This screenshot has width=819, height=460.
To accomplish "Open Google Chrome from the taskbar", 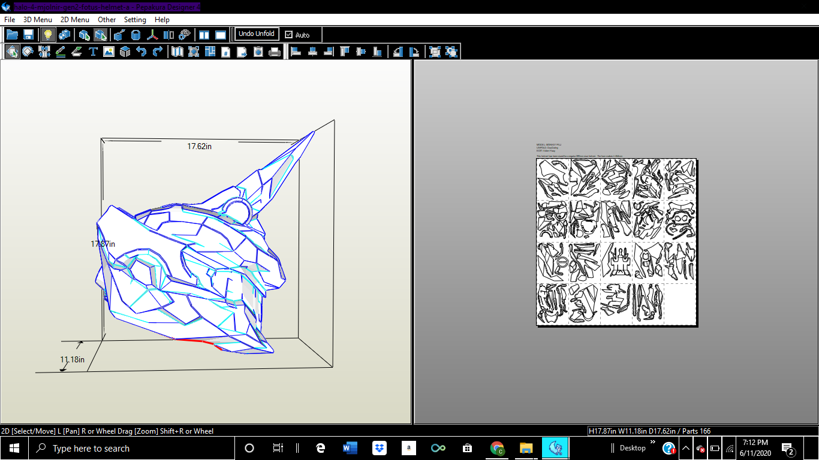I will (x=496, y=448).
